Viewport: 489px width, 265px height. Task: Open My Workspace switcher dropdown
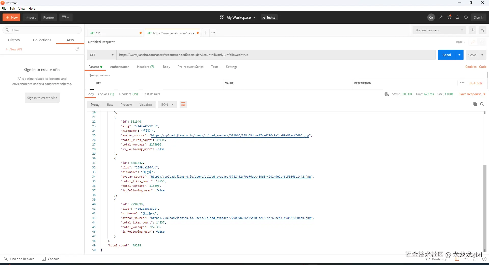[x=241, y=17]
